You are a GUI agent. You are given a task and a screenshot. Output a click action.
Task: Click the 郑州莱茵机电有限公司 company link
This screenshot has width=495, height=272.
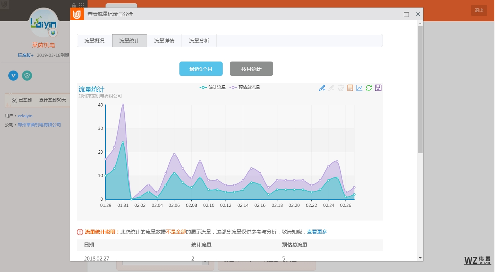[39, 125]
